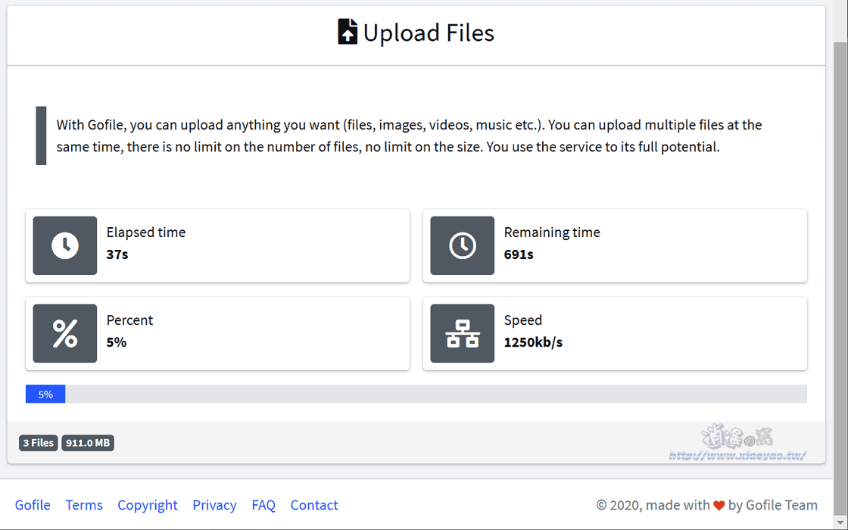Viewport: 848px width, 530px height.
Task: Click the © 2020 made with text
Action: tap(653, 505)
